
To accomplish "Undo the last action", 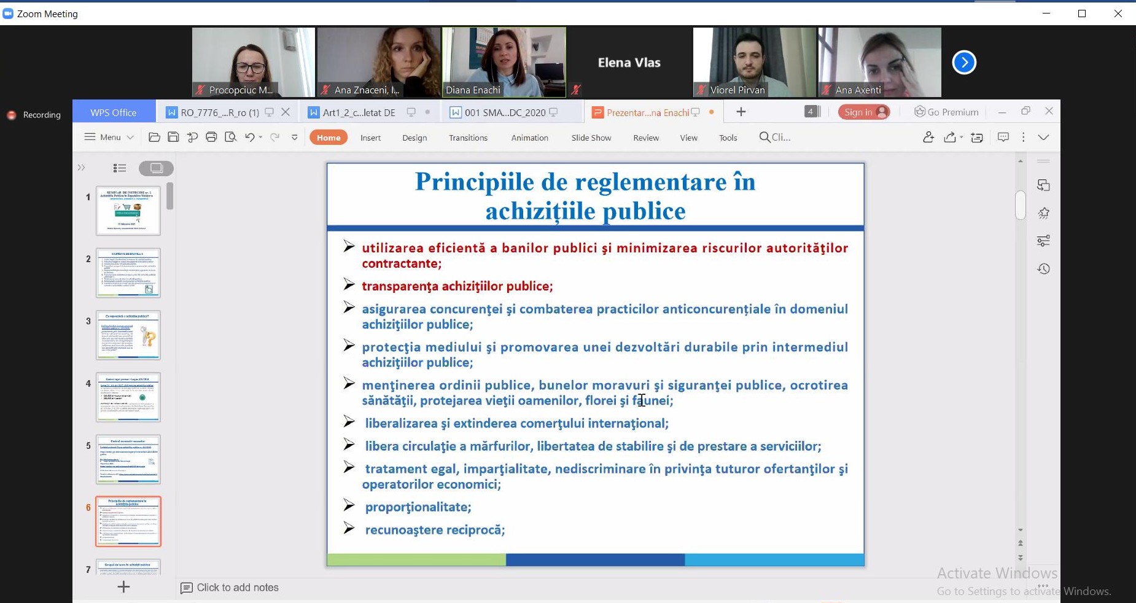I will coord(249,137).
